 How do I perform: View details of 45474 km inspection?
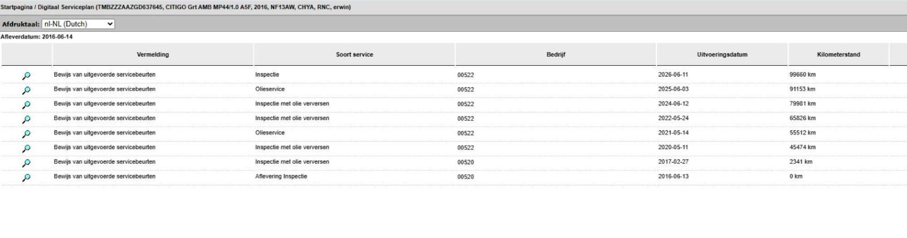click(26, 148)
